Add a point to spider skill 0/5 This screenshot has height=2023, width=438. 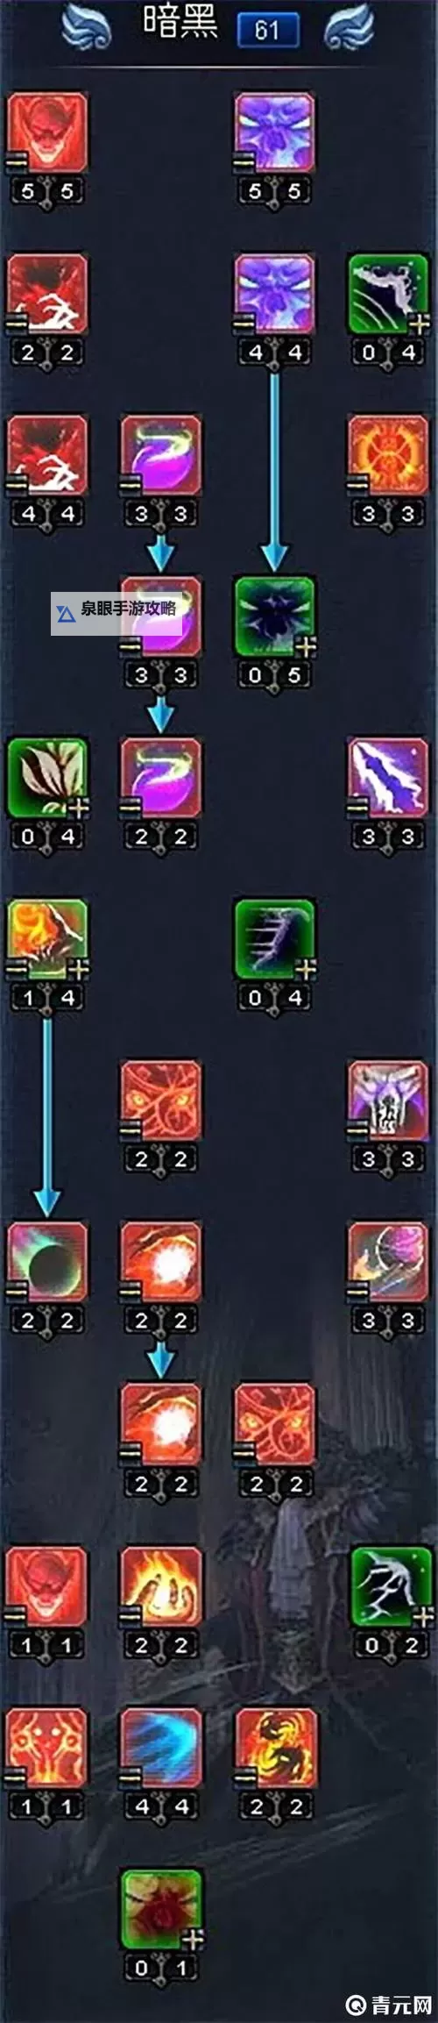tap(306, 647)
